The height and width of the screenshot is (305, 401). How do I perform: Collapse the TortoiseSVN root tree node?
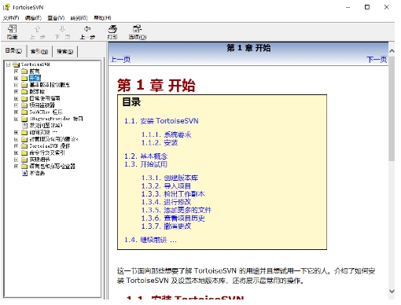[8, 64]
